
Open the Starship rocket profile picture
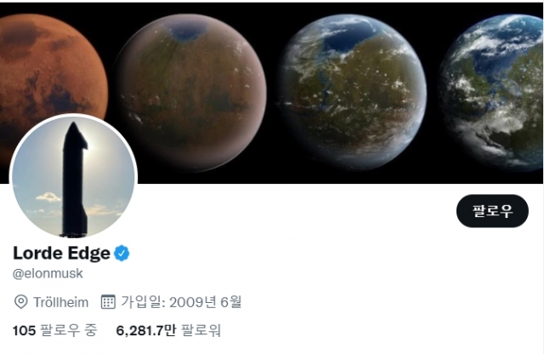coord(74,177)
